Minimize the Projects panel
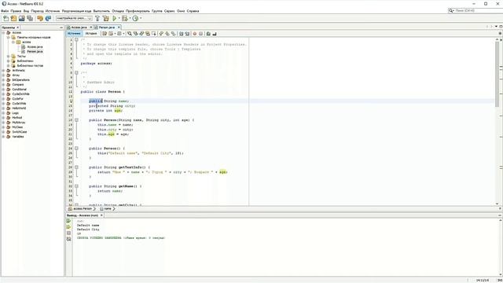503x283 pixels. point(61,28)
